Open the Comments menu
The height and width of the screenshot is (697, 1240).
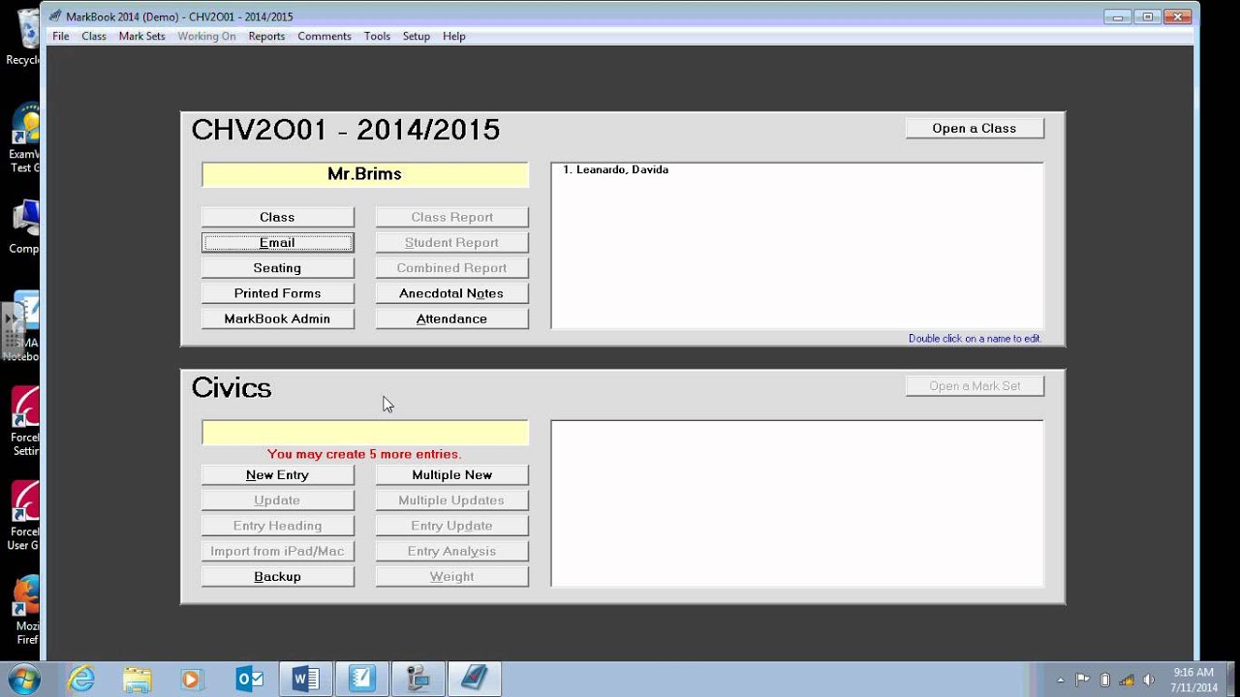coord(325,36)
